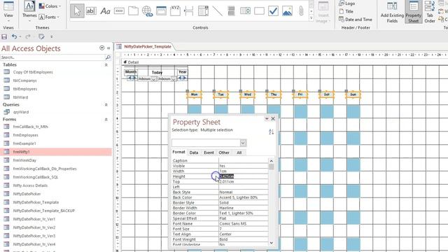This screenshot has height=252, width=448.
Task: Collapse the Tables group
Action: tap(106, 65)
